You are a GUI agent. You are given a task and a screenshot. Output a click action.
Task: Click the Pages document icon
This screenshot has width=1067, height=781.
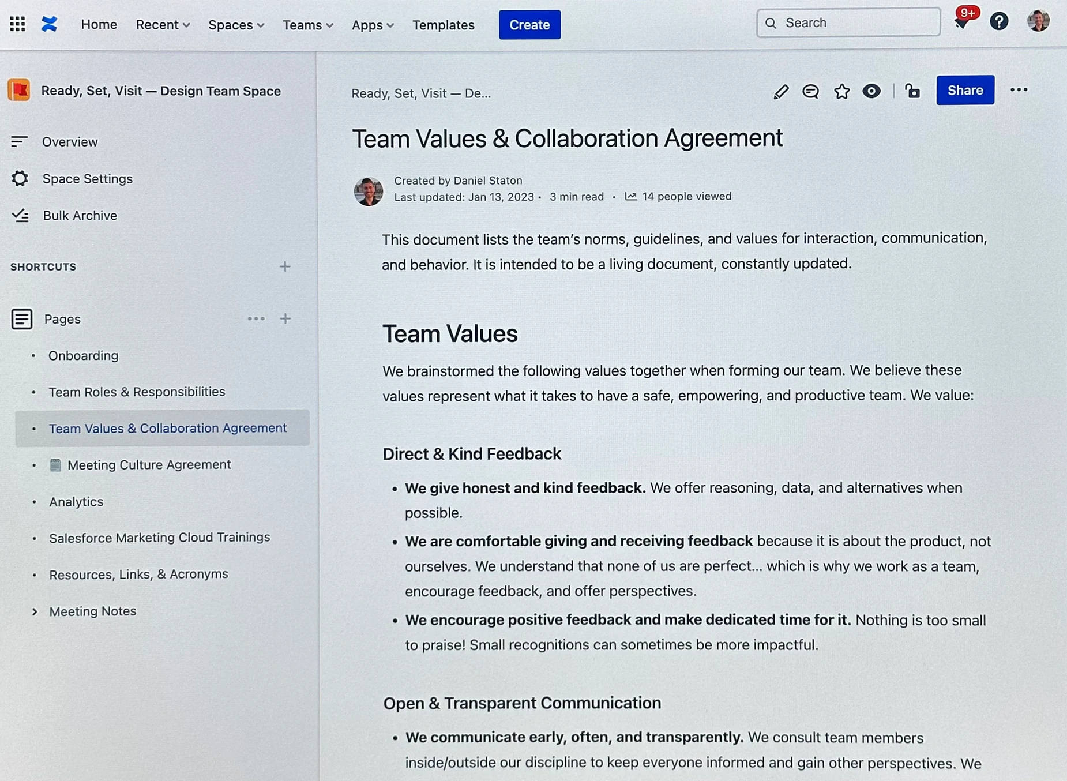(22, 319)
